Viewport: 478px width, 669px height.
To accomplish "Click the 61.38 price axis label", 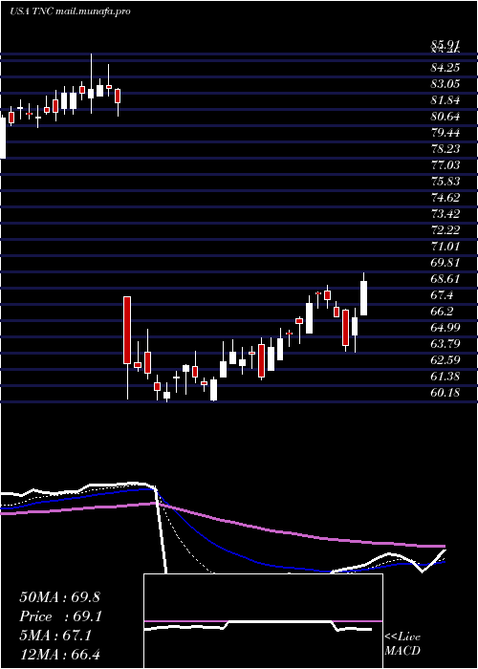I will coord(445,376).
